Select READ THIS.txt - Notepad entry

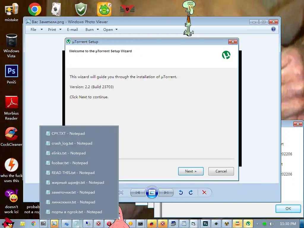79,172
